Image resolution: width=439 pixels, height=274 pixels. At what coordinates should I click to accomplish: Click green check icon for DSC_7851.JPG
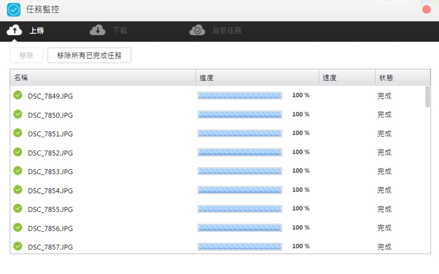click(x=18, y=133)
